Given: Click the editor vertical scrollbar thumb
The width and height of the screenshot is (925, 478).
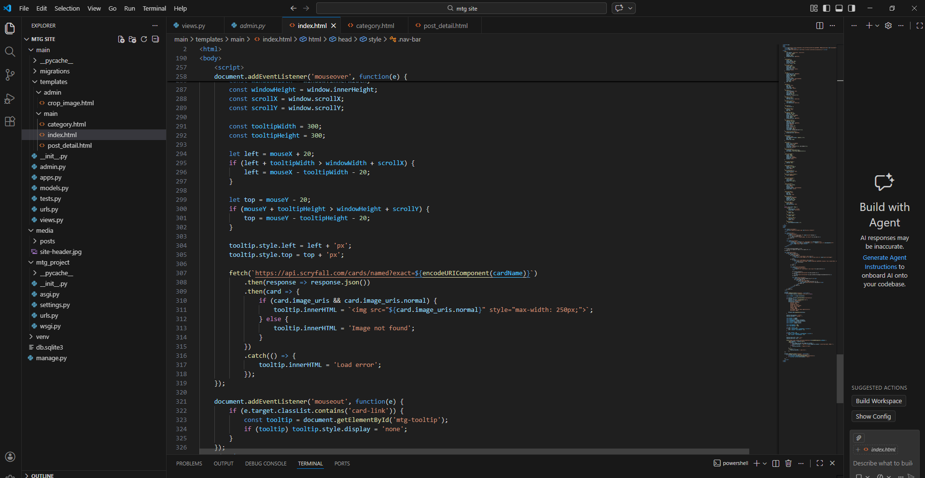Looking at the screenshot, I should (x=840, y=379).
